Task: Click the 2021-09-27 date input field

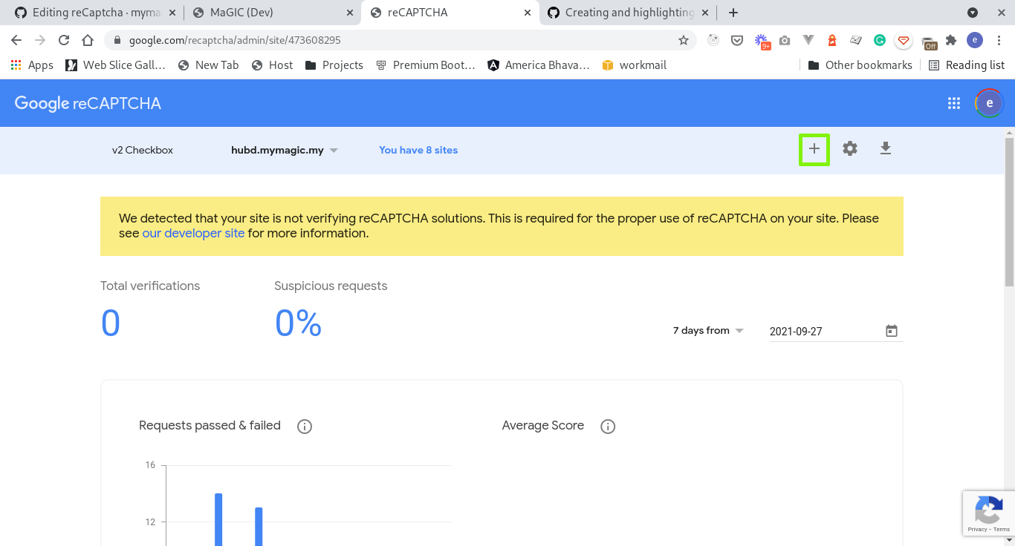Action: 817,331
